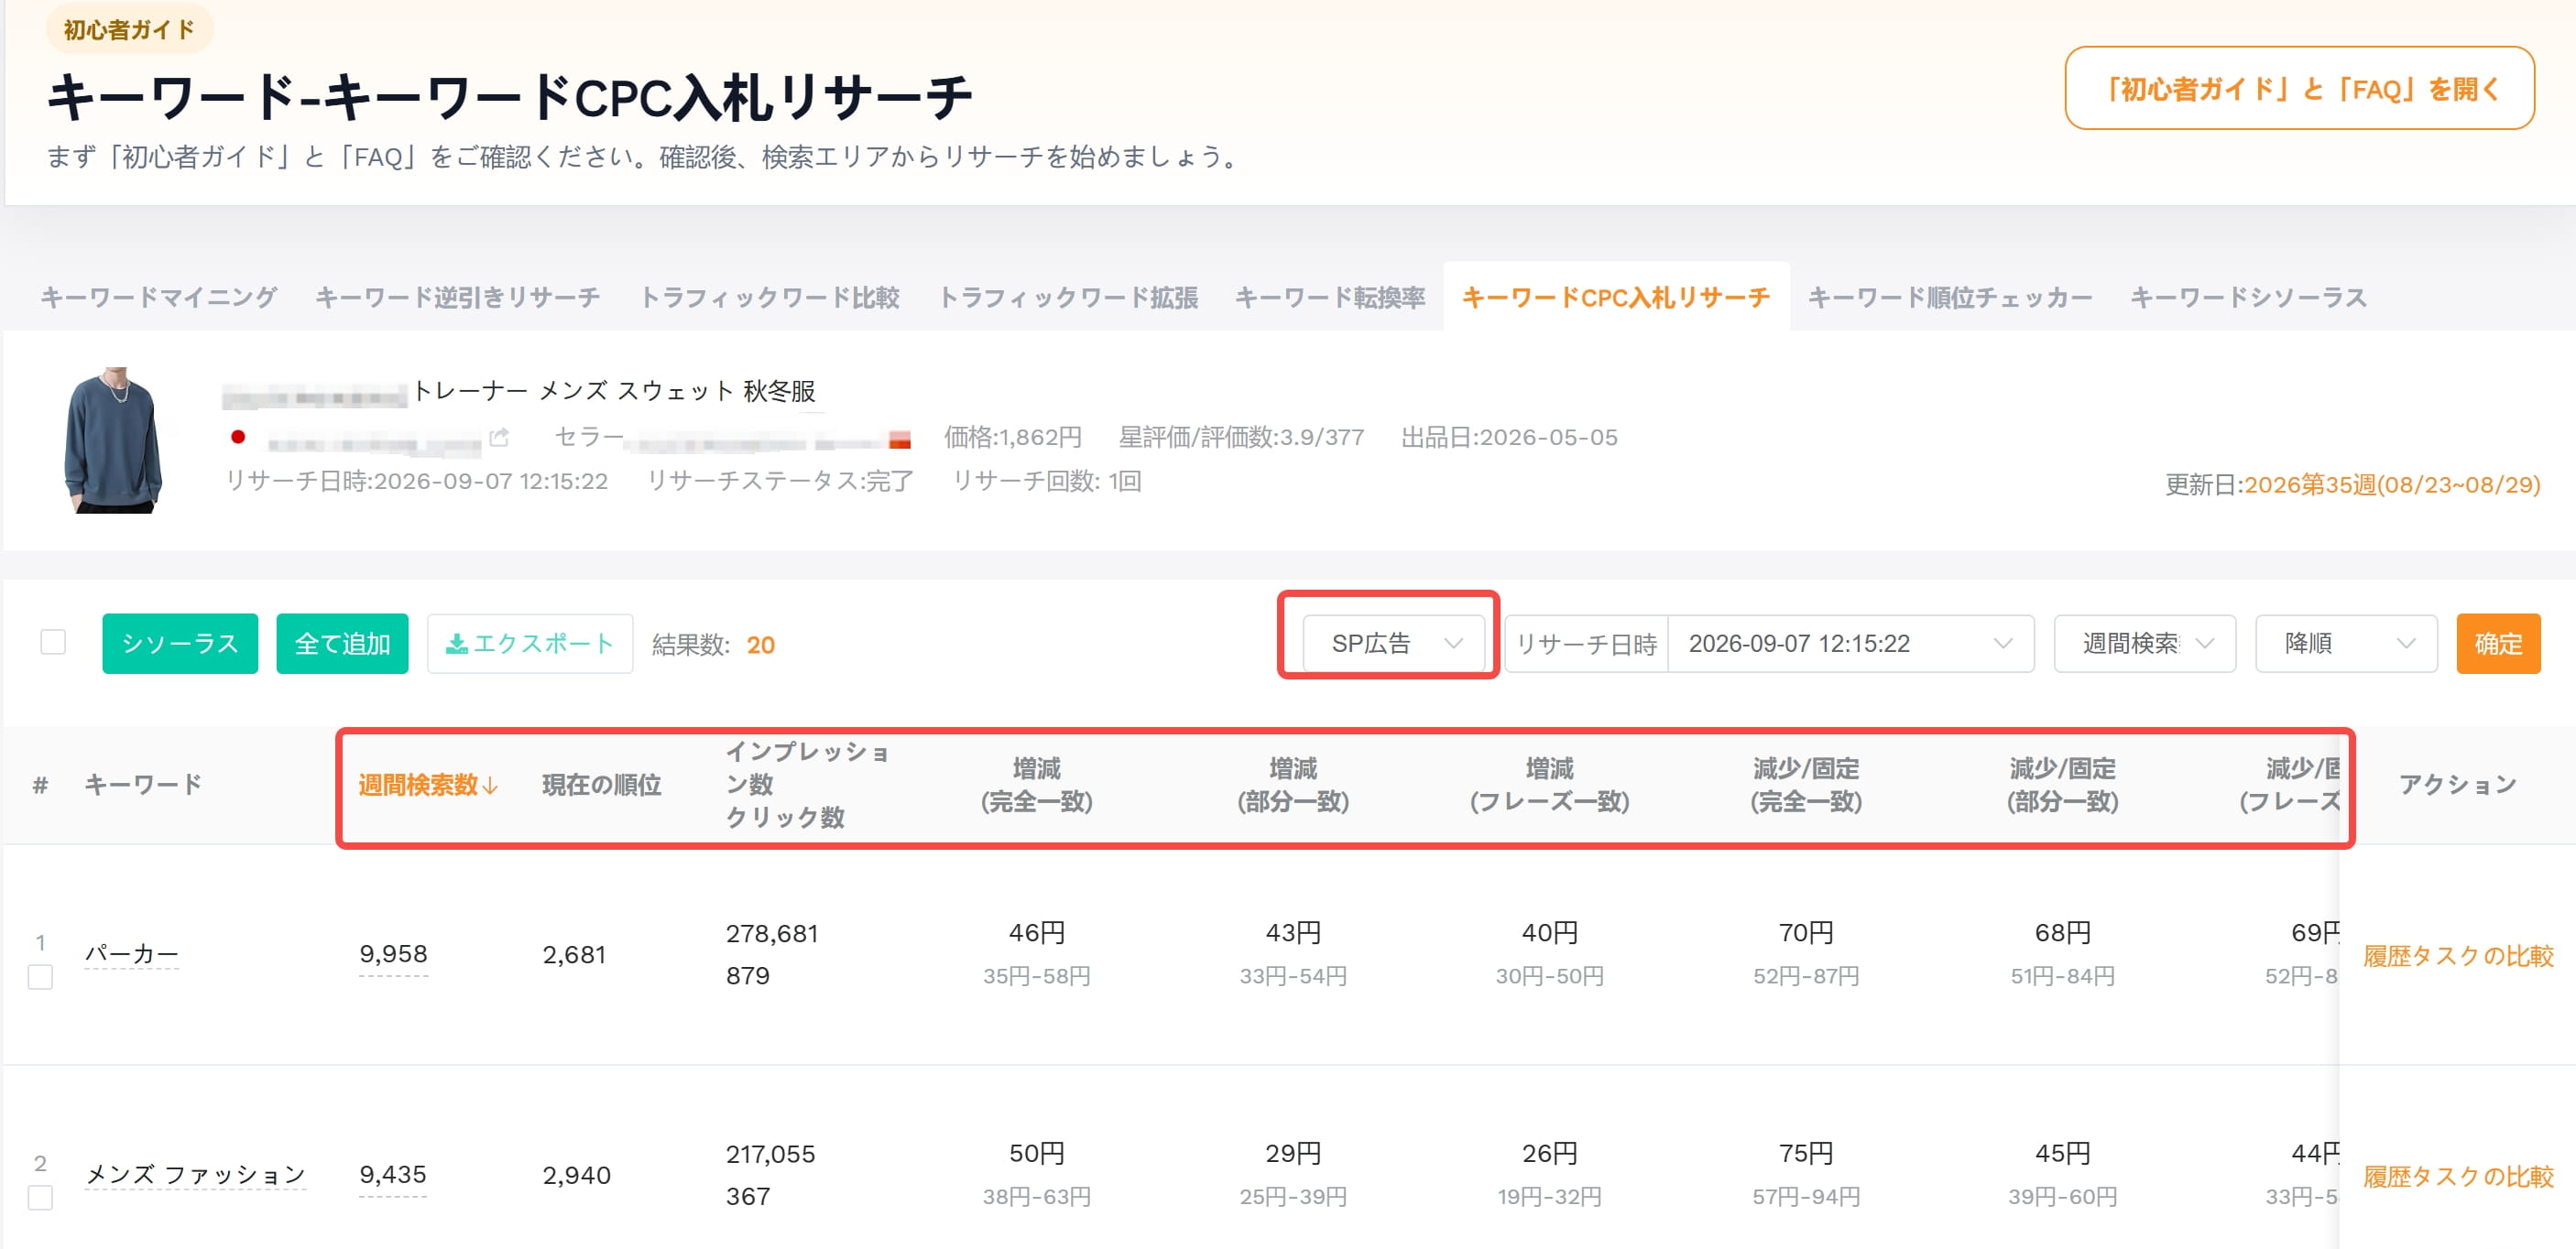Viewport: 2576px width, 1249px height.
Task: Open the 降順 order dropdown
Action: point(2345,644)
